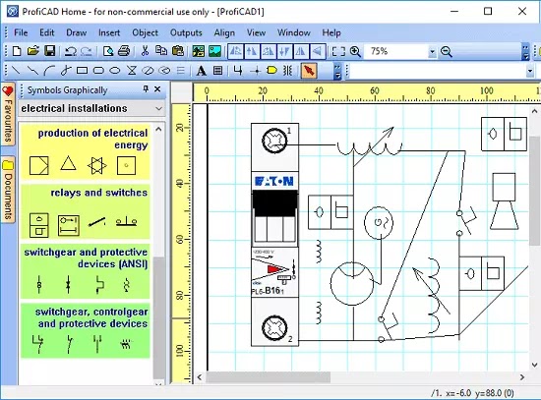Click the scissors Cut icon
This screenshot has height=400, width=541.
145,51
